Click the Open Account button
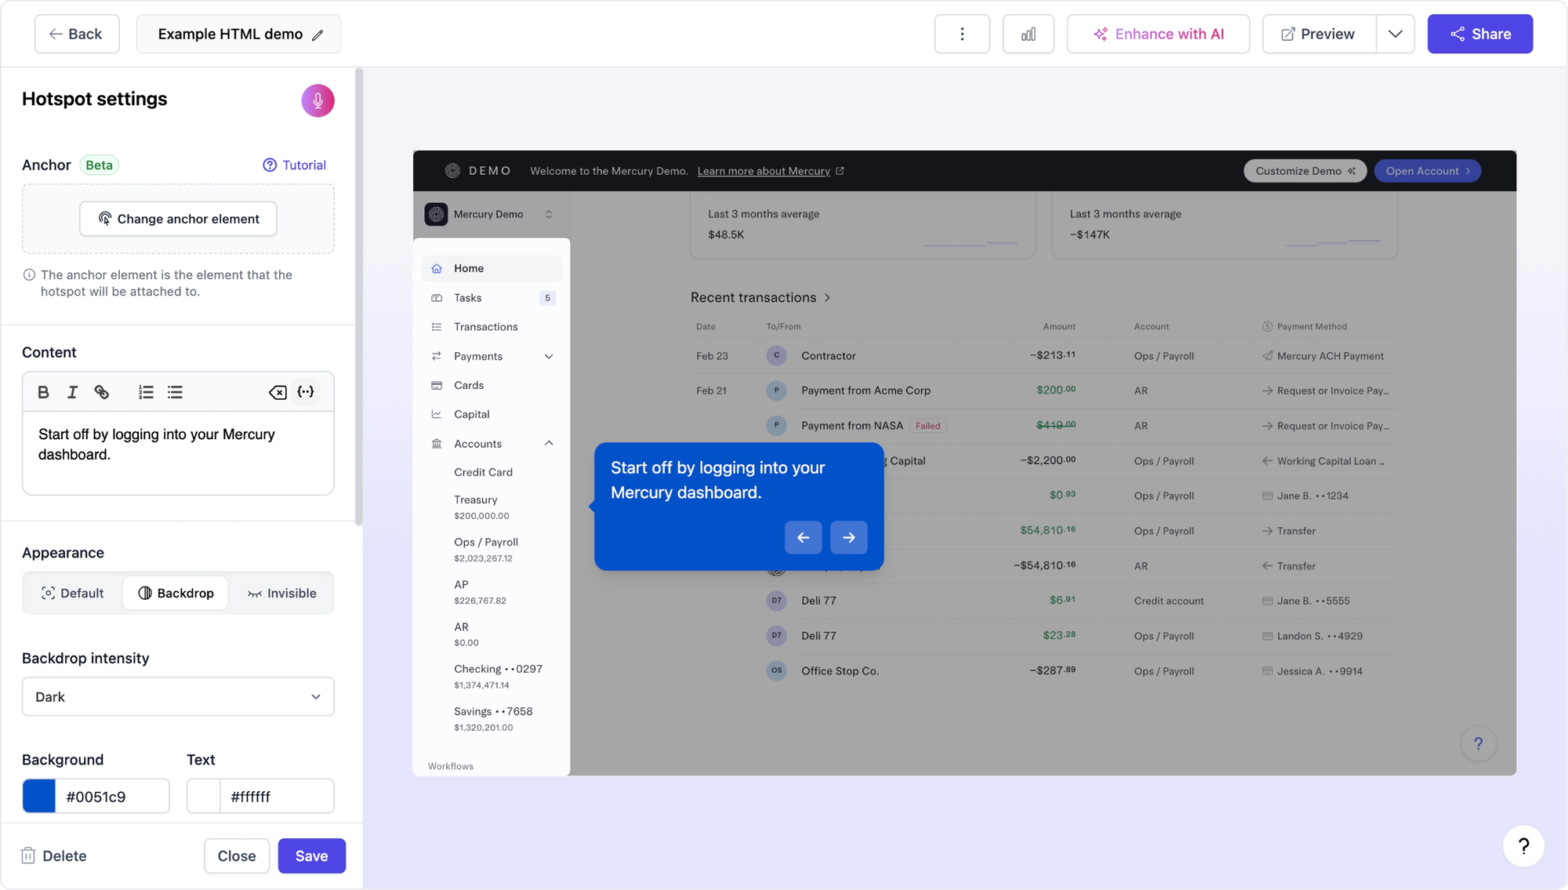 [x=1427, y=171]
